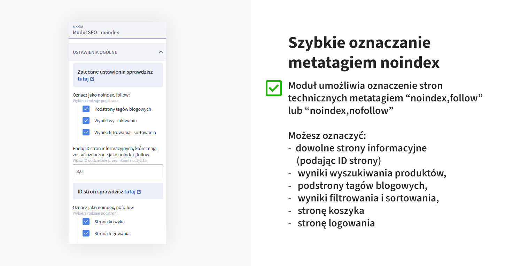Screen dimensions: 505x266
Task: Open the Moduł selector field
Action: point(117,30)
